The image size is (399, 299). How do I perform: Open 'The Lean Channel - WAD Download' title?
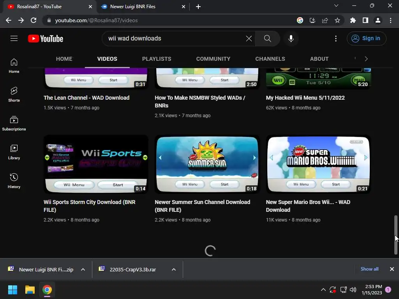click(87, 98)
